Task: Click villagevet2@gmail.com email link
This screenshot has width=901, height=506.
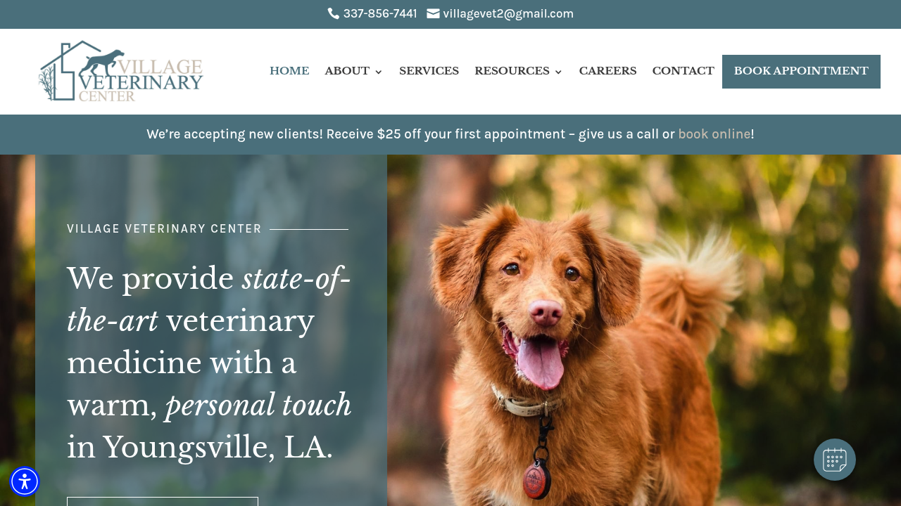Action: tap(508, 13)
